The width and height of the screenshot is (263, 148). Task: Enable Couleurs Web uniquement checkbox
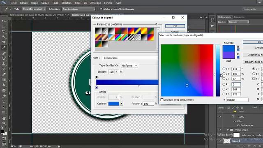[x=162, y=99]
